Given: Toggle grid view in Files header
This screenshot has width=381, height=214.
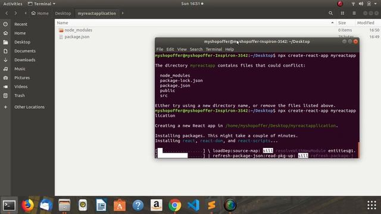Looking at the screenshot, I should pos(342,13).
